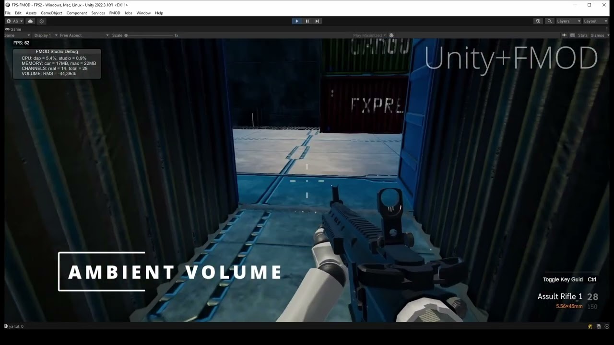Advance one frame with Step button
Image resolution: width=614 pixels, height=345 pixels.
tap(317, 21)
